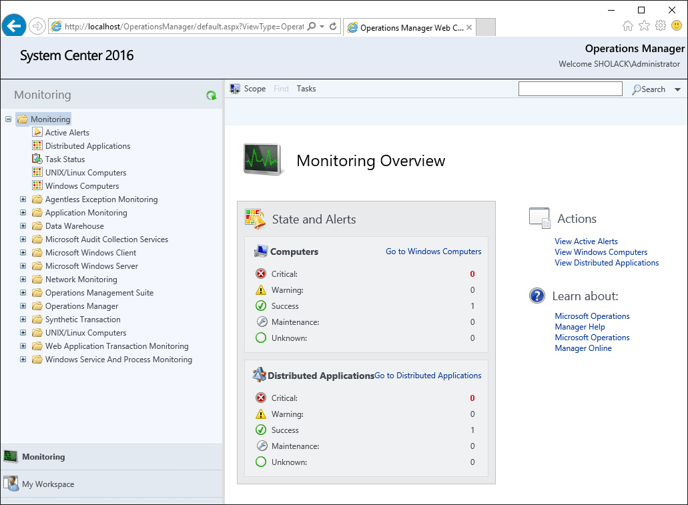Click the Computers Critical red X icon
Screen dimensions: 688x505
point(261,274)
